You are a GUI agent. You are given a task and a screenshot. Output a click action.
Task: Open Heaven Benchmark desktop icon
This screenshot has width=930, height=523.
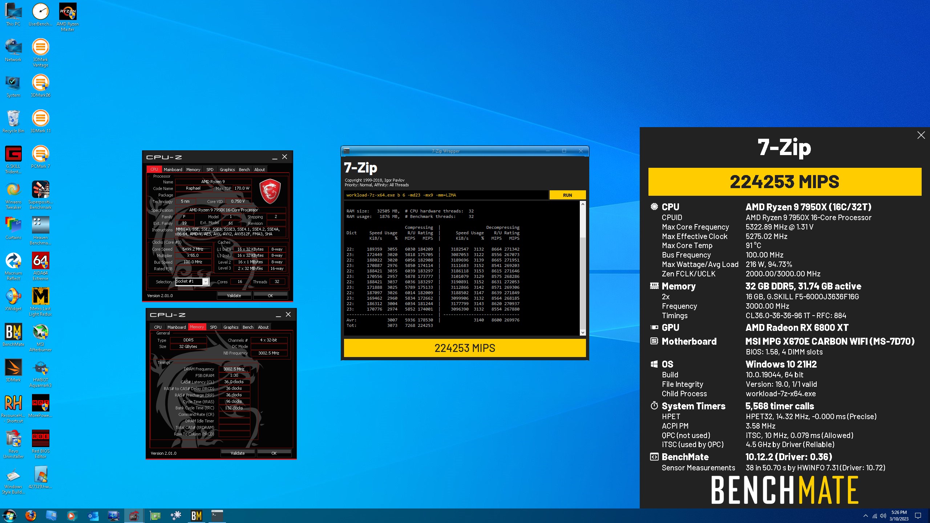coord(40,231)
